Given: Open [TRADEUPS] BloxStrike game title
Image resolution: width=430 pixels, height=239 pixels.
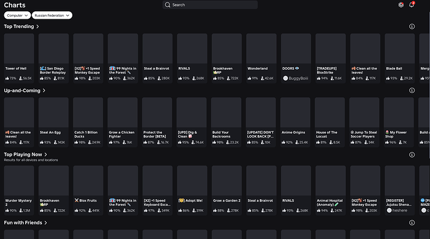Looking at the screenshot, I should [x=327, y=70].
